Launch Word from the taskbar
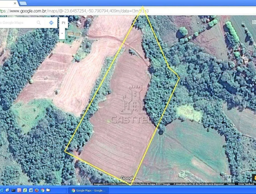The width and height of the screenshot is (256, 194). pos(31,190)
